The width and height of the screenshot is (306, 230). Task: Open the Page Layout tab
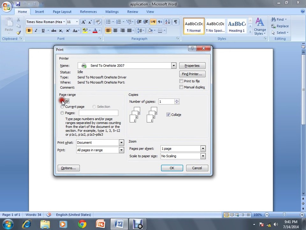[62, 12]
